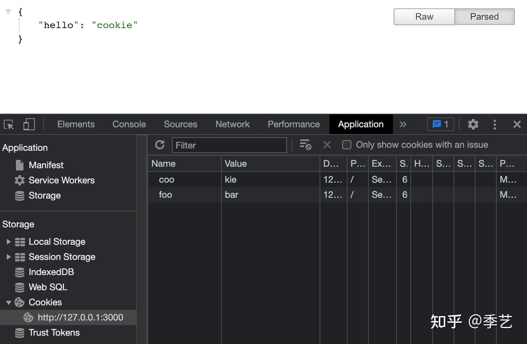Open the issues counter badge
The width and height of the screenshot is (527, 344).
click(x=440, y=124)
